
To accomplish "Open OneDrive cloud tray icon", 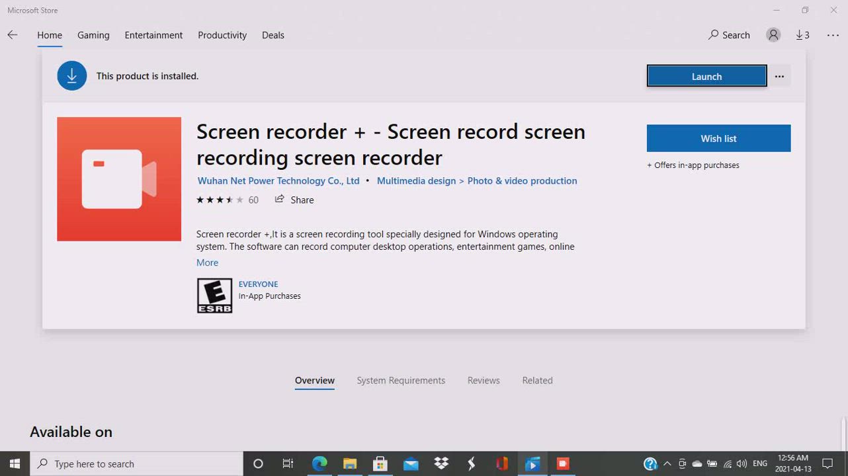I will (697, 463).
